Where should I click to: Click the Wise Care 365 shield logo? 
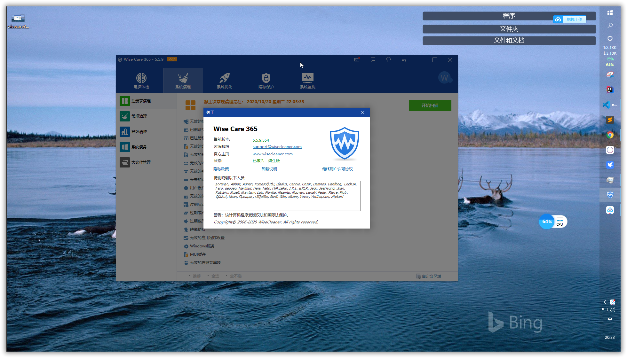click(345, 144)
